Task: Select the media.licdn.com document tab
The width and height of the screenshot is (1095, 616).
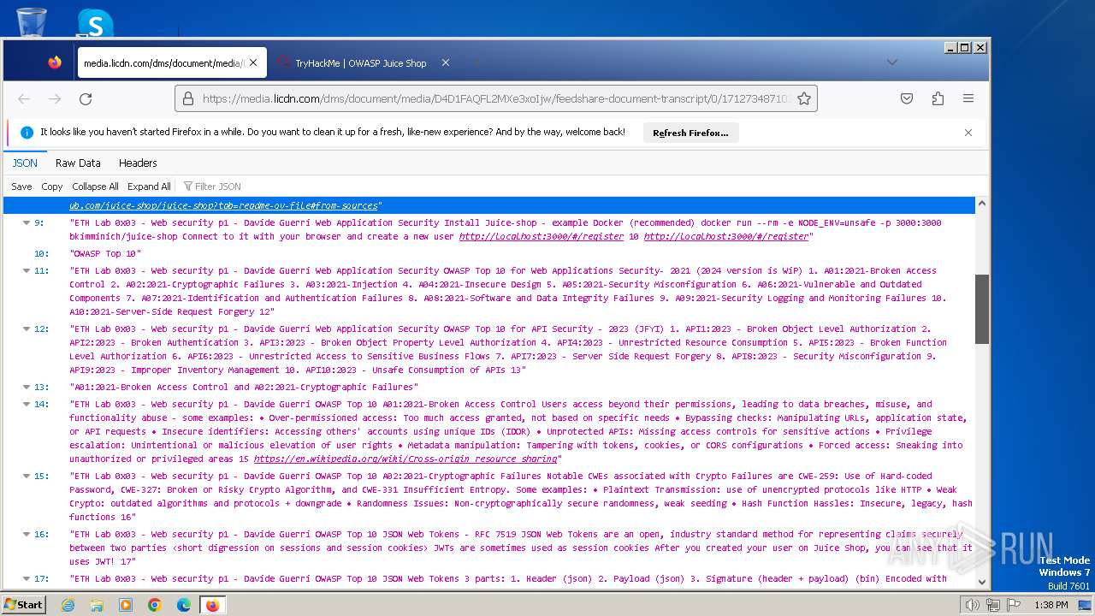Action: click(172, 62)
